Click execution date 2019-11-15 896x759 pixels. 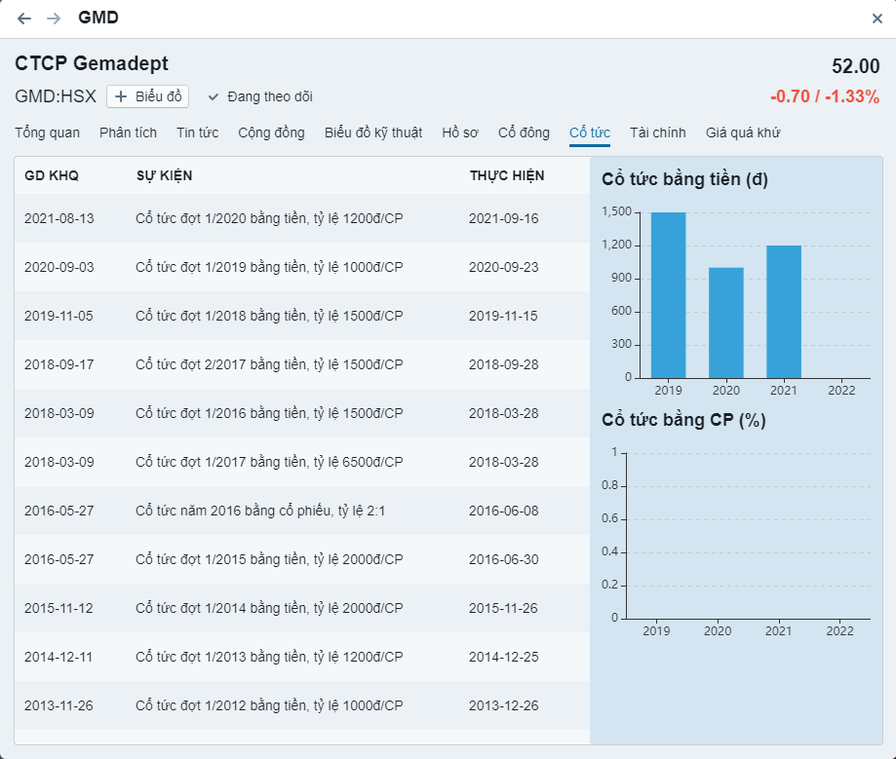[503, 316]
